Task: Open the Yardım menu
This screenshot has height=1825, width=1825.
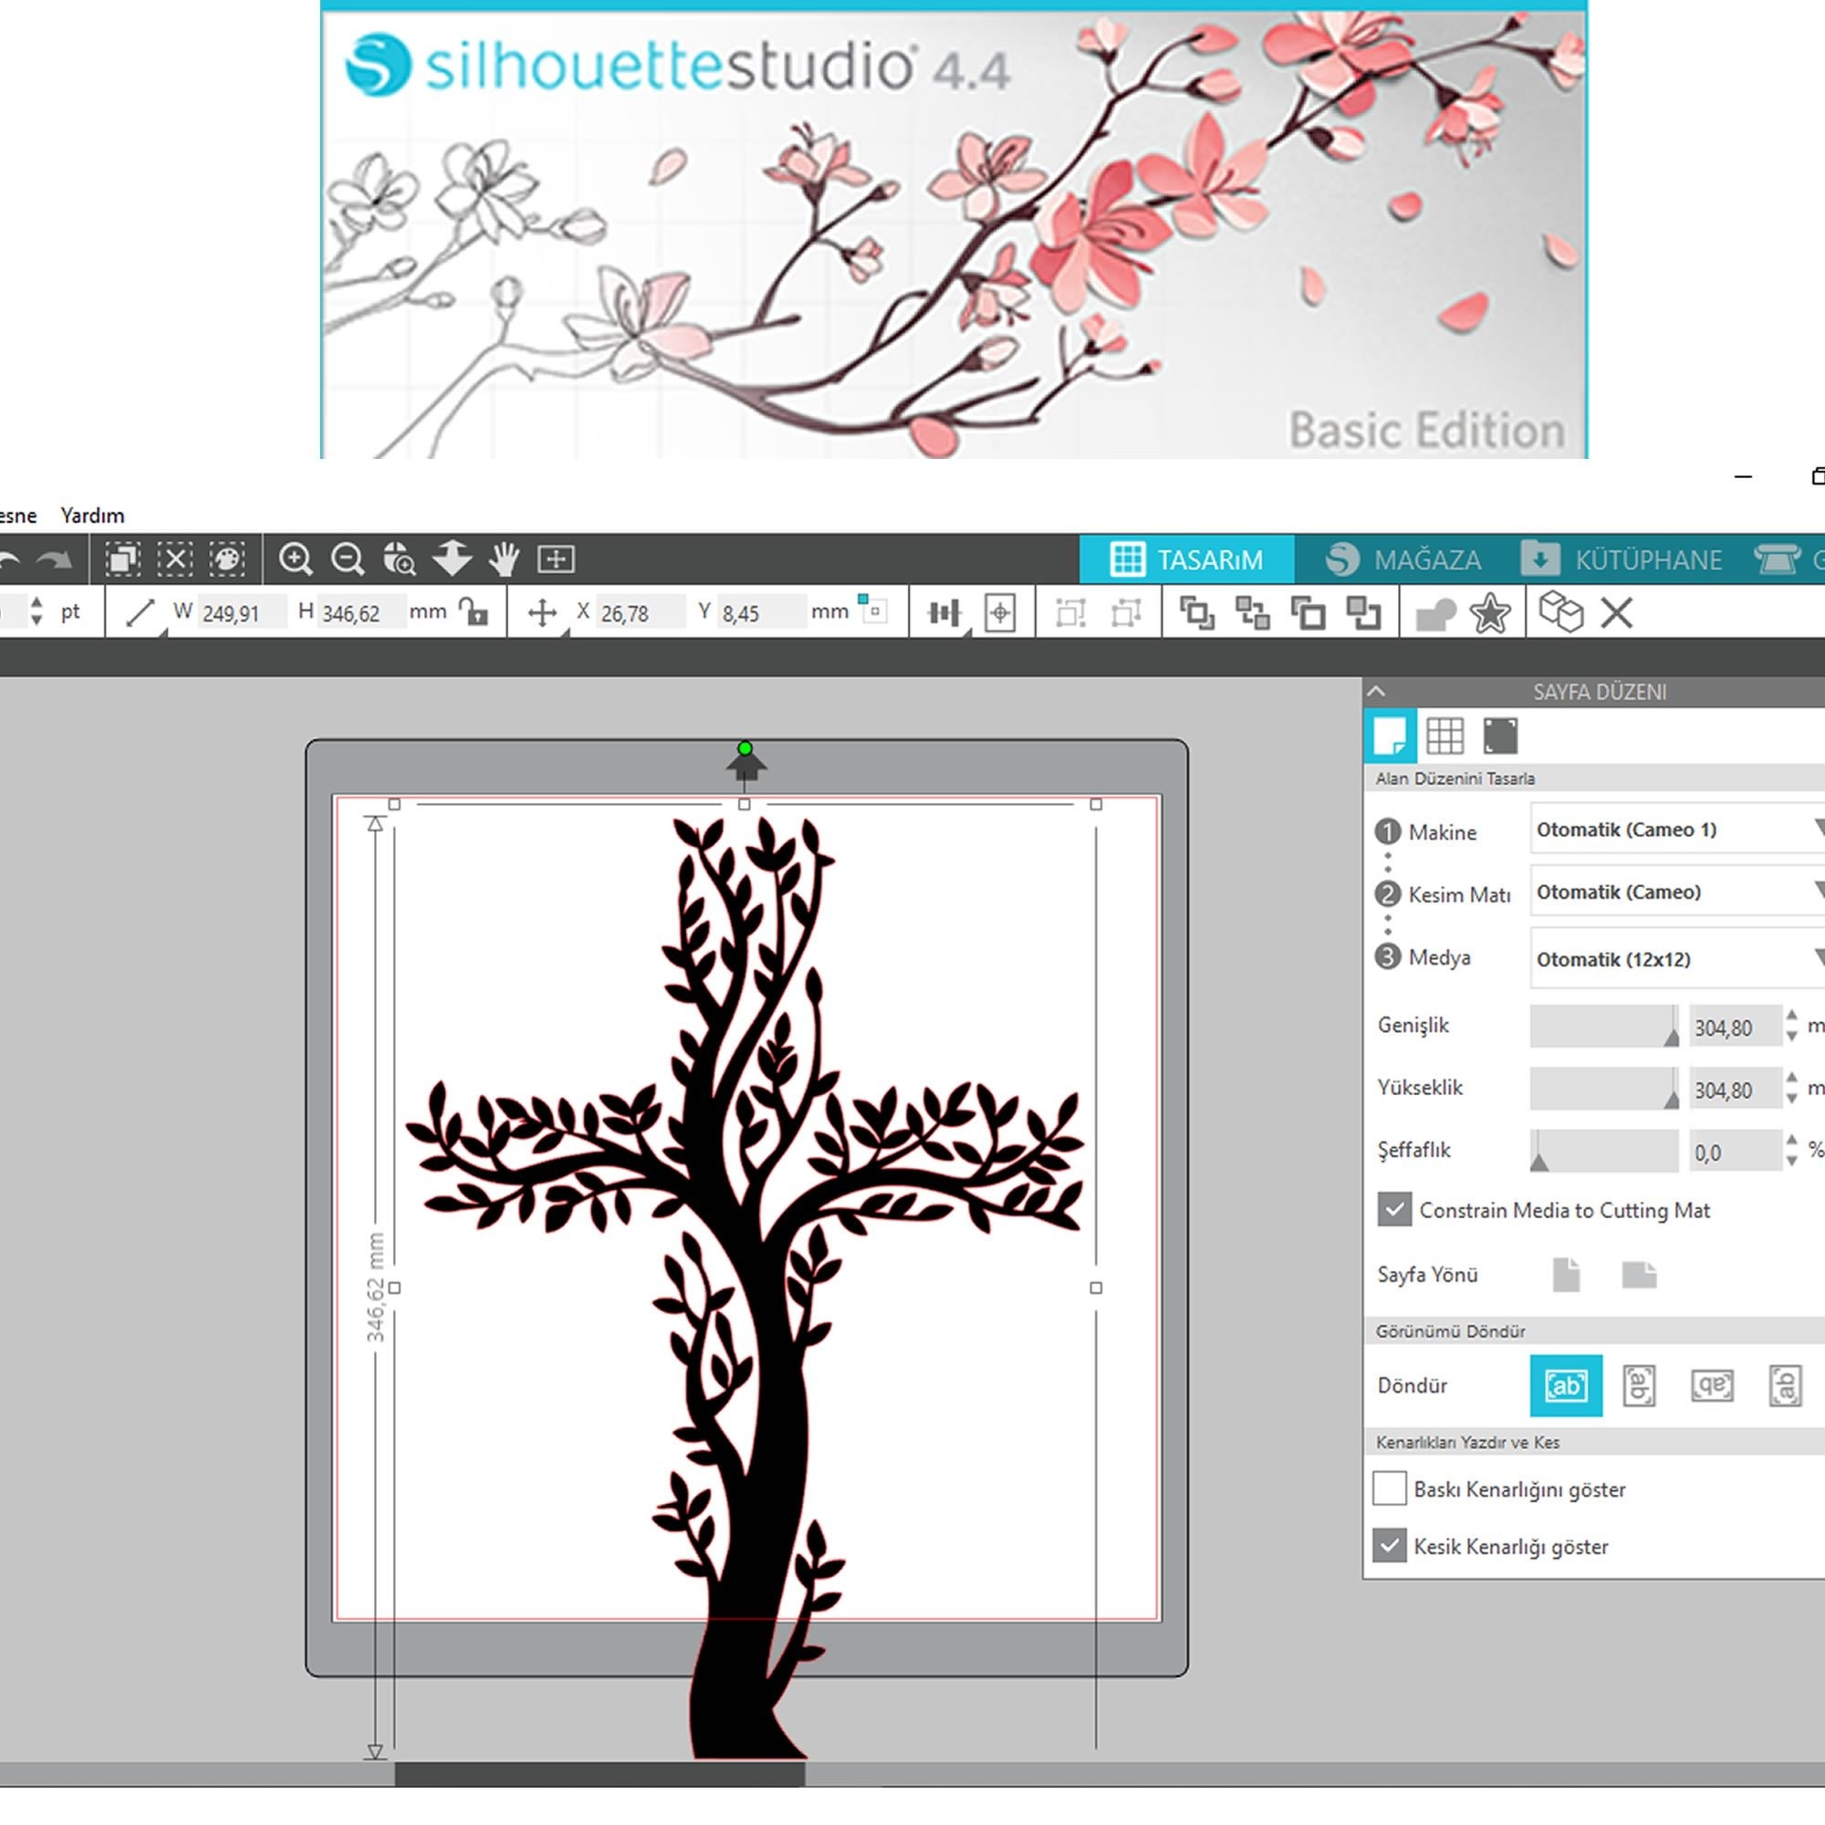Action: tap(91, 516)
